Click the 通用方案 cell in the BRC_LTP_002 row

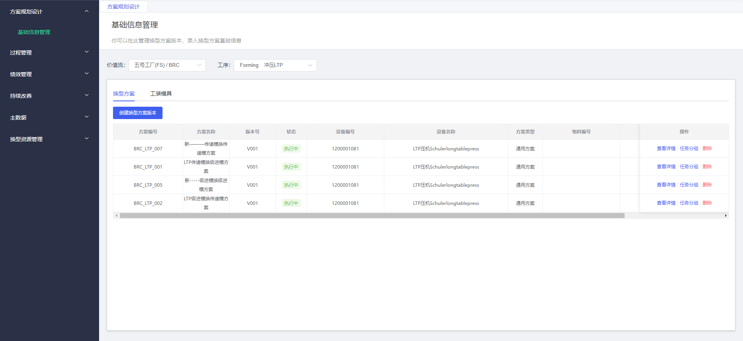(x=525, y=203)
